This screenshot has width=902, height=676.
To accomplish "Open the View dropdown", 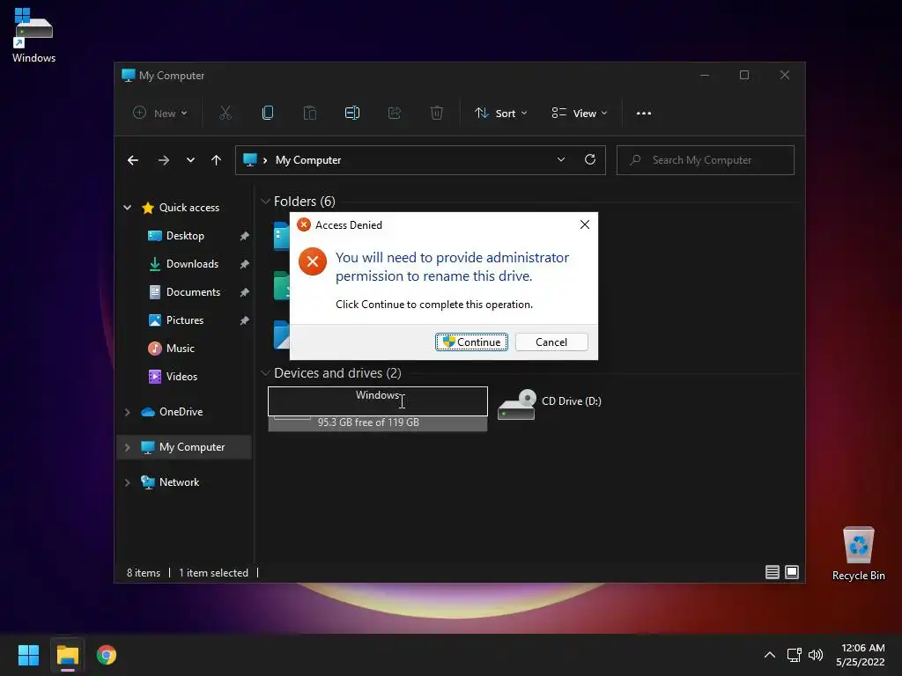I will coord(580,114).
